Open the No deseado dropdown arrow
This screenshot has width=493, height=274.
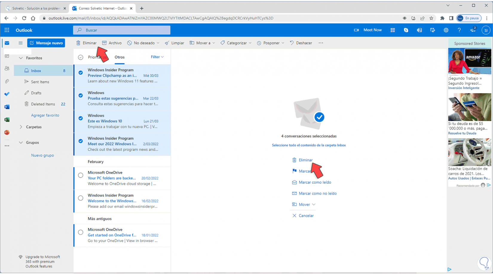[x=158, y=43]
